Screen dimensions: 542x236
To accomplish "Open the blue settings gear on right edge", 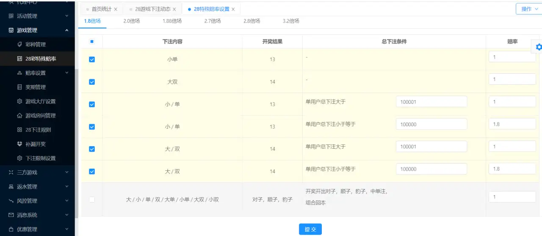I will point(539,47).
